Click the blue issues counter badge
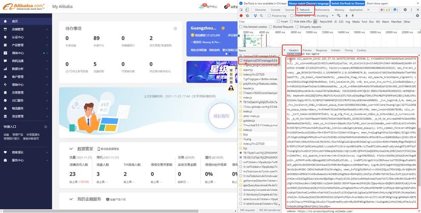The width and height of the screenshot is (421, 213). [396, 10]
